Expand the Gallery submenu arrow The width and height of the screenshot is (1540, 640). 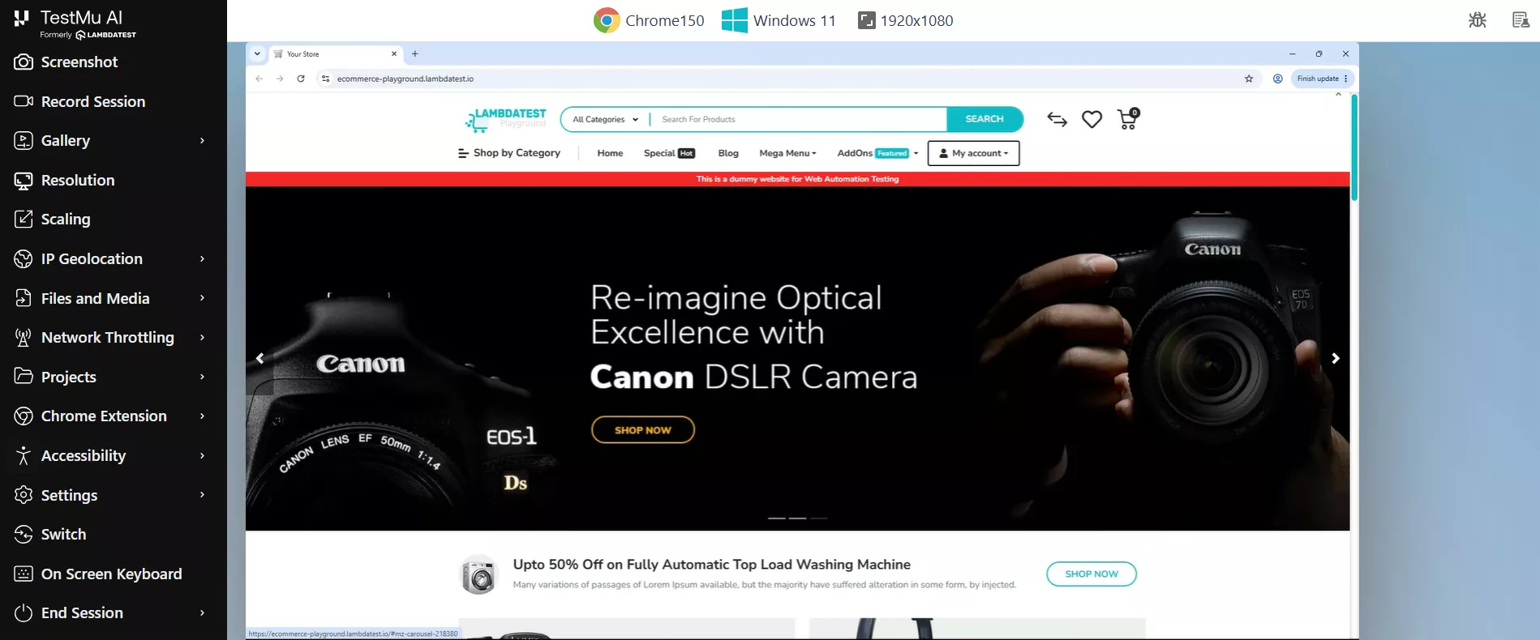pos(202,140)
